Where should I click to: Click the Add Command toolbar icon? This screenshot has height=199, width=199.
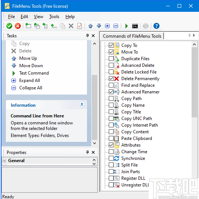coord(28,26)
